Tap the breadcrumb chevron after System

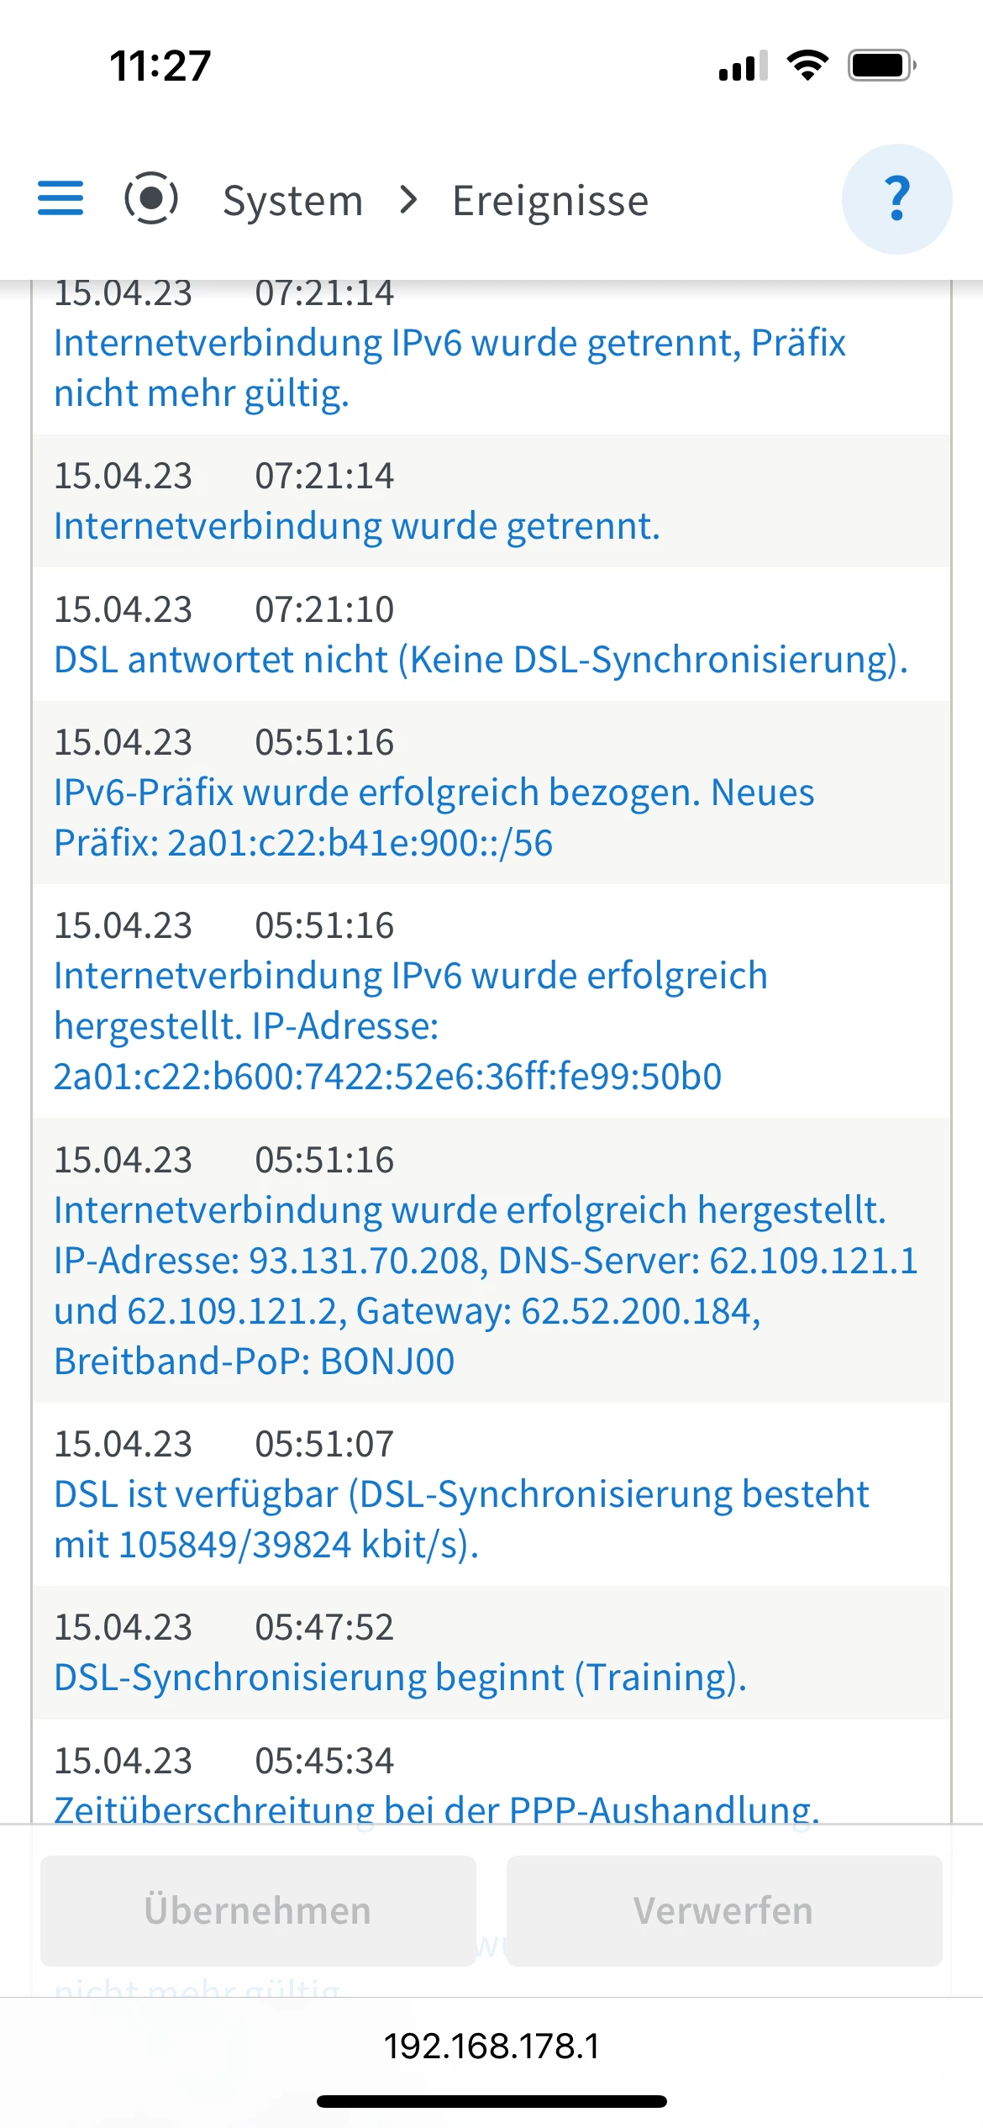(x=408, y=200)
